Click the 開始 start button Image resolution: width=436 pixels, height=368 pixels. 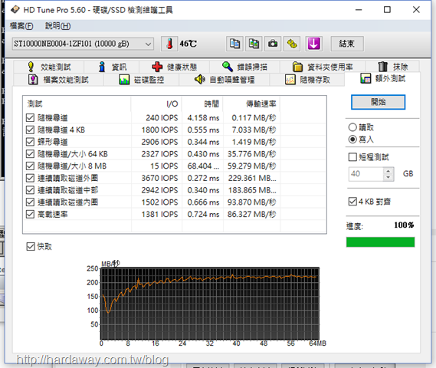(379, 102)
